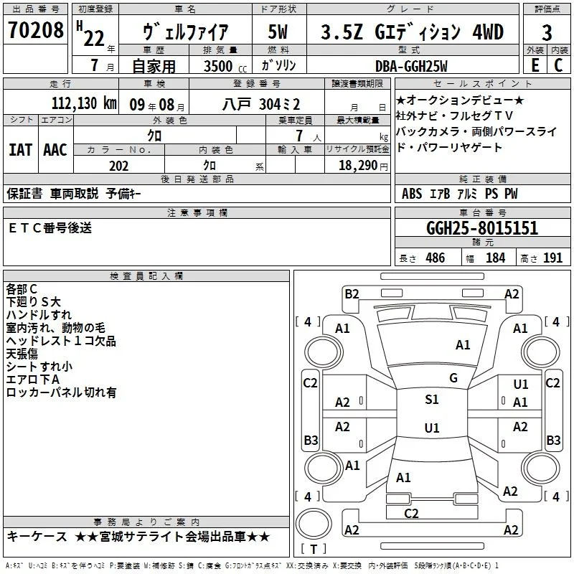Viewport: 574px width, 574px height.
Task: Select PW equipment entry
Action: click(x=511, y=194)
